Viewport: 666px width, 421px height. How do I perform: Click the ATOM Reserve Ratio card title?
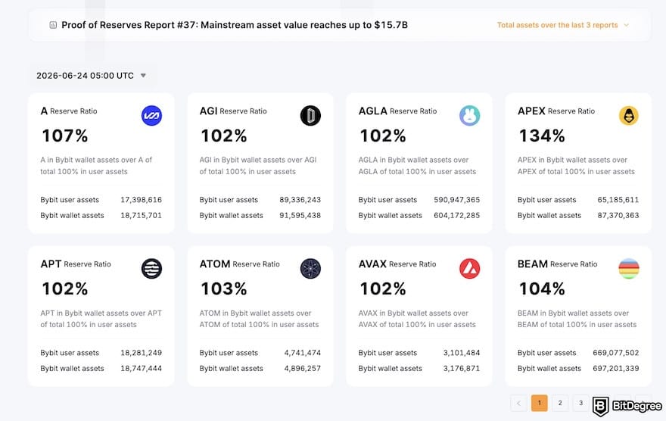[240, 264]
